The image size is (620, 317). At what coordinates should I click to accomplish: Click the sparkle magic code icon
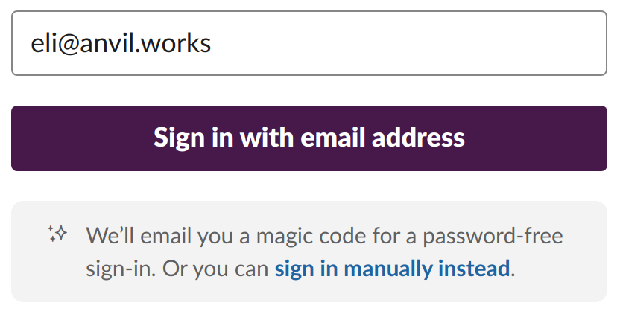click(x=57, y=234)
